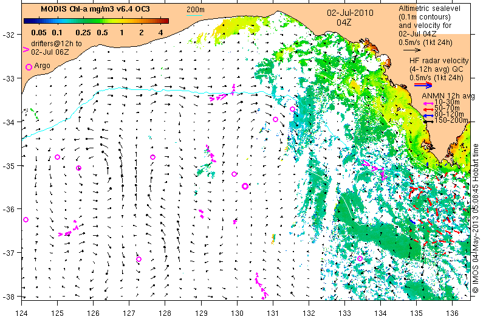Click the Argo circle near 124.1E, 36.2S
486x316 pixels.
coord(26,219)
